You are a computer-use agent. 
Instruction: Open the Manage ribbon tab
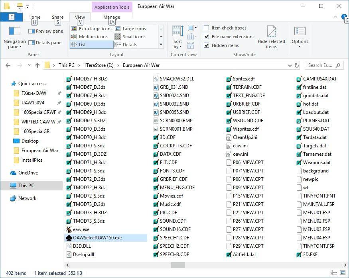pyautogui.click(x=112, y=17)
